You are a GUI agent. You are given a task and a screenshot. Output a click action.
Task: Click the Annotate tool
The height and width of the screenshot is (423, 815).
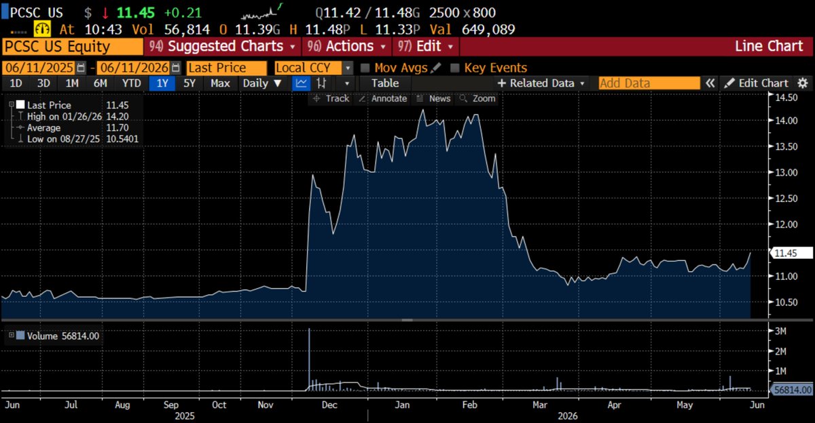tap(382, 98)
